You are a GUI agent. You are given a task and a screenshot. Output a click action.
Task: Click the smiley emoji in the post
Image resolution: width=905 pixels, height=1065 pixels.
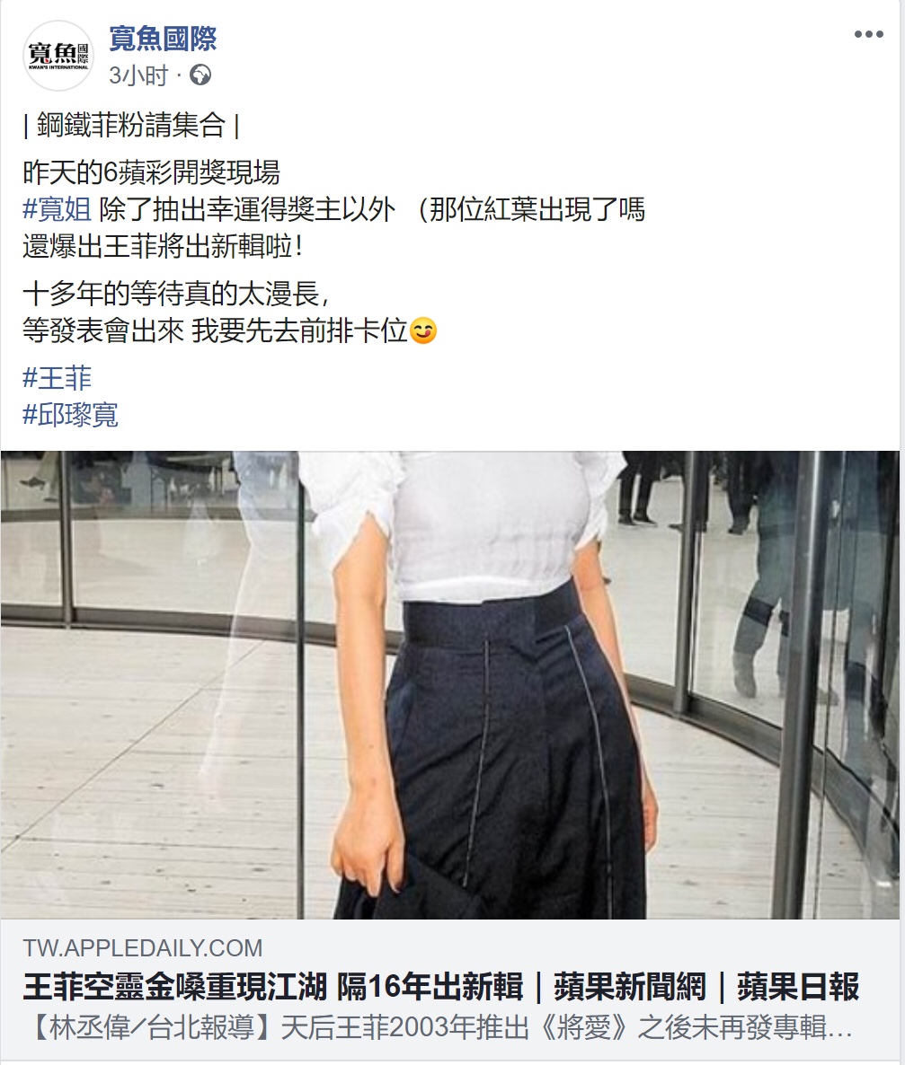tap(423, 330)
